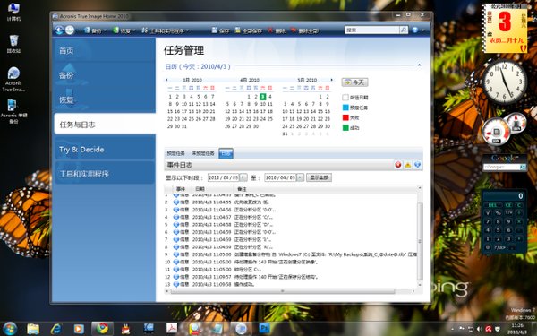This screenshot has width=537, height=336.
Task: Focus the 搜索 search box in toolbar
Action: point(372,30)
